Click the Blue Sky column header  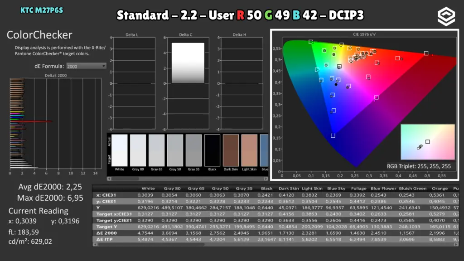click(x=336, y=188)
